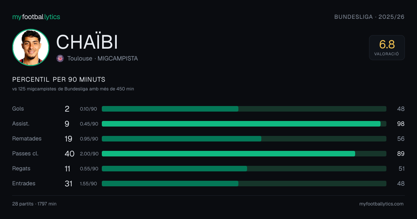Click the Assist. percentile bar
This screenshot has height=219, width=417.
[x=244, y=124]
